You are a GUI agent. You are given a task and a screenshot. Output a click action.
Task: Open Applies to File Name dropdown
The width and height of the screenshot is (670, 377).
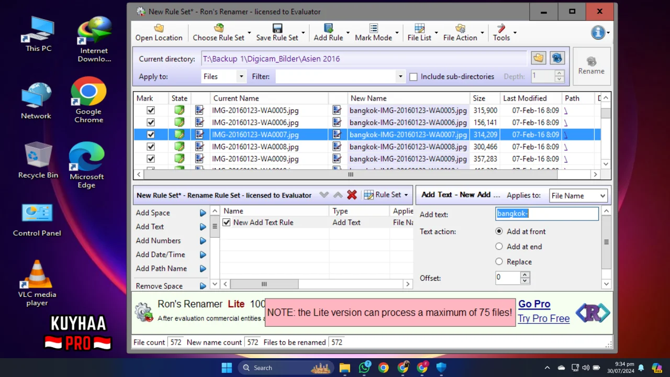coord(578,195)
